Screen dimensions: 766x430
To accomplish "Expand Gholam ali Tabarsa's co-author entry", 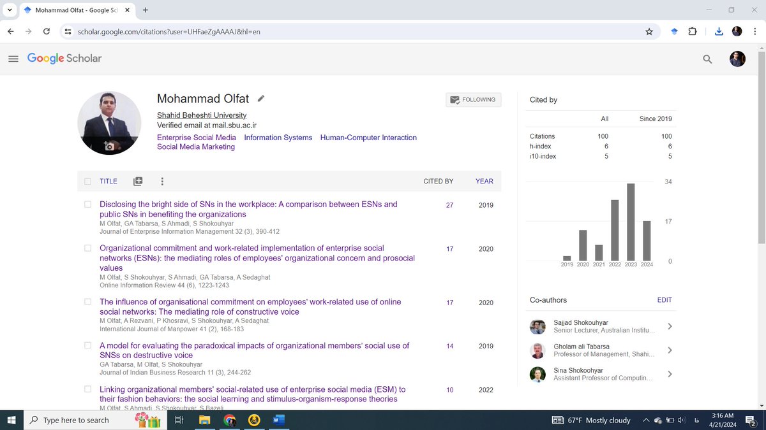I will tap(670, 350).
